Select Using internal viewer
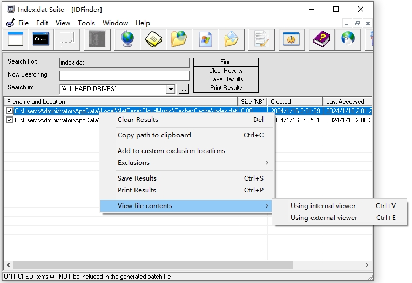The width and height of the screenshot is (412, 283). tap(340, 206)
